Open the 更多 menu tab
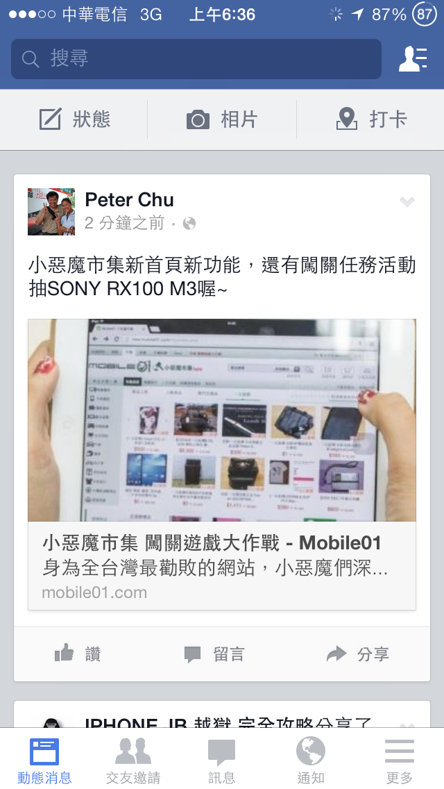The image size is (444, 789). click(x=399, y=760)
